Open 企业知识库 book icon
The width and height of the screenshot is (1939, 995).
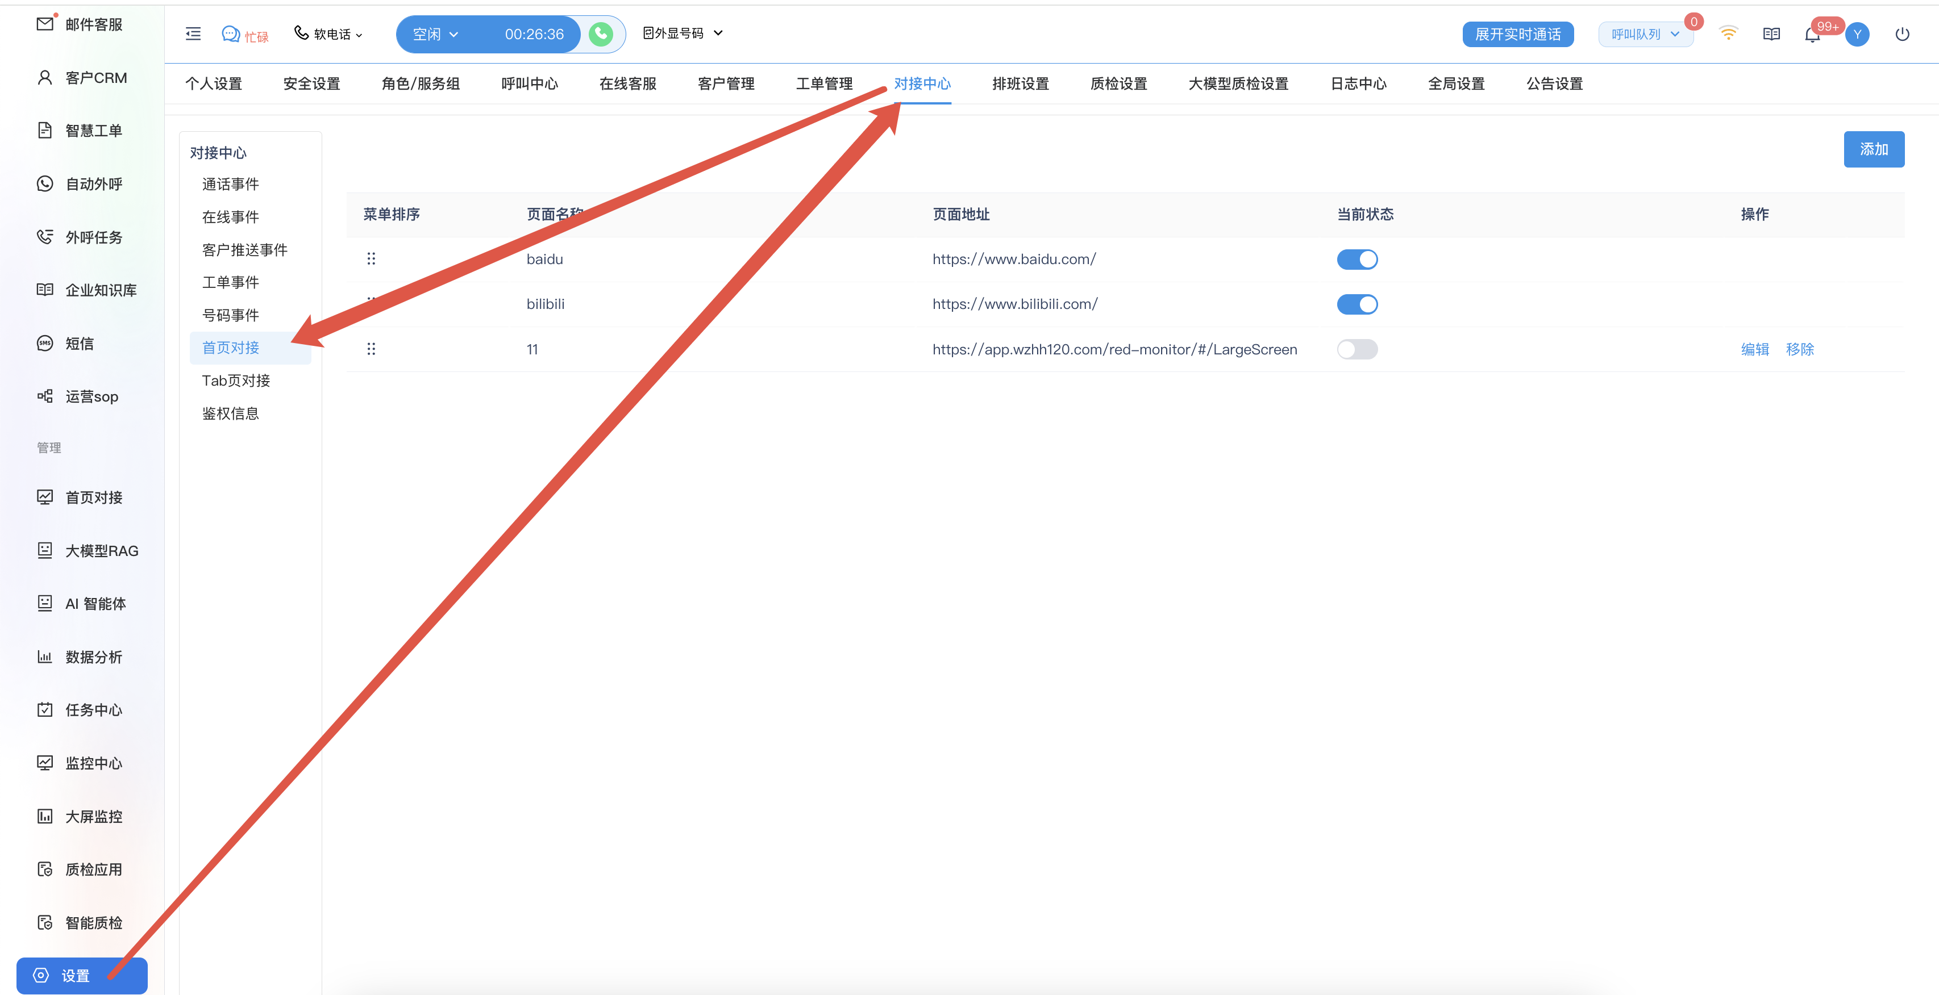click(45, 290)
